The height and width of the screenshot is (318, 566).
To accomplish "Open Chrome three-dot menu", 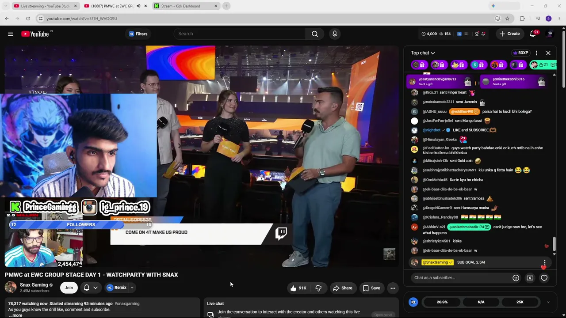I will click(x=559, y=19).
